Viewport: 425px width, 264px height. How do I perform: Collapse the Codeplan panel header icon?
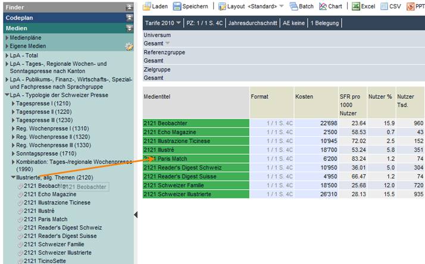[129, 18]
